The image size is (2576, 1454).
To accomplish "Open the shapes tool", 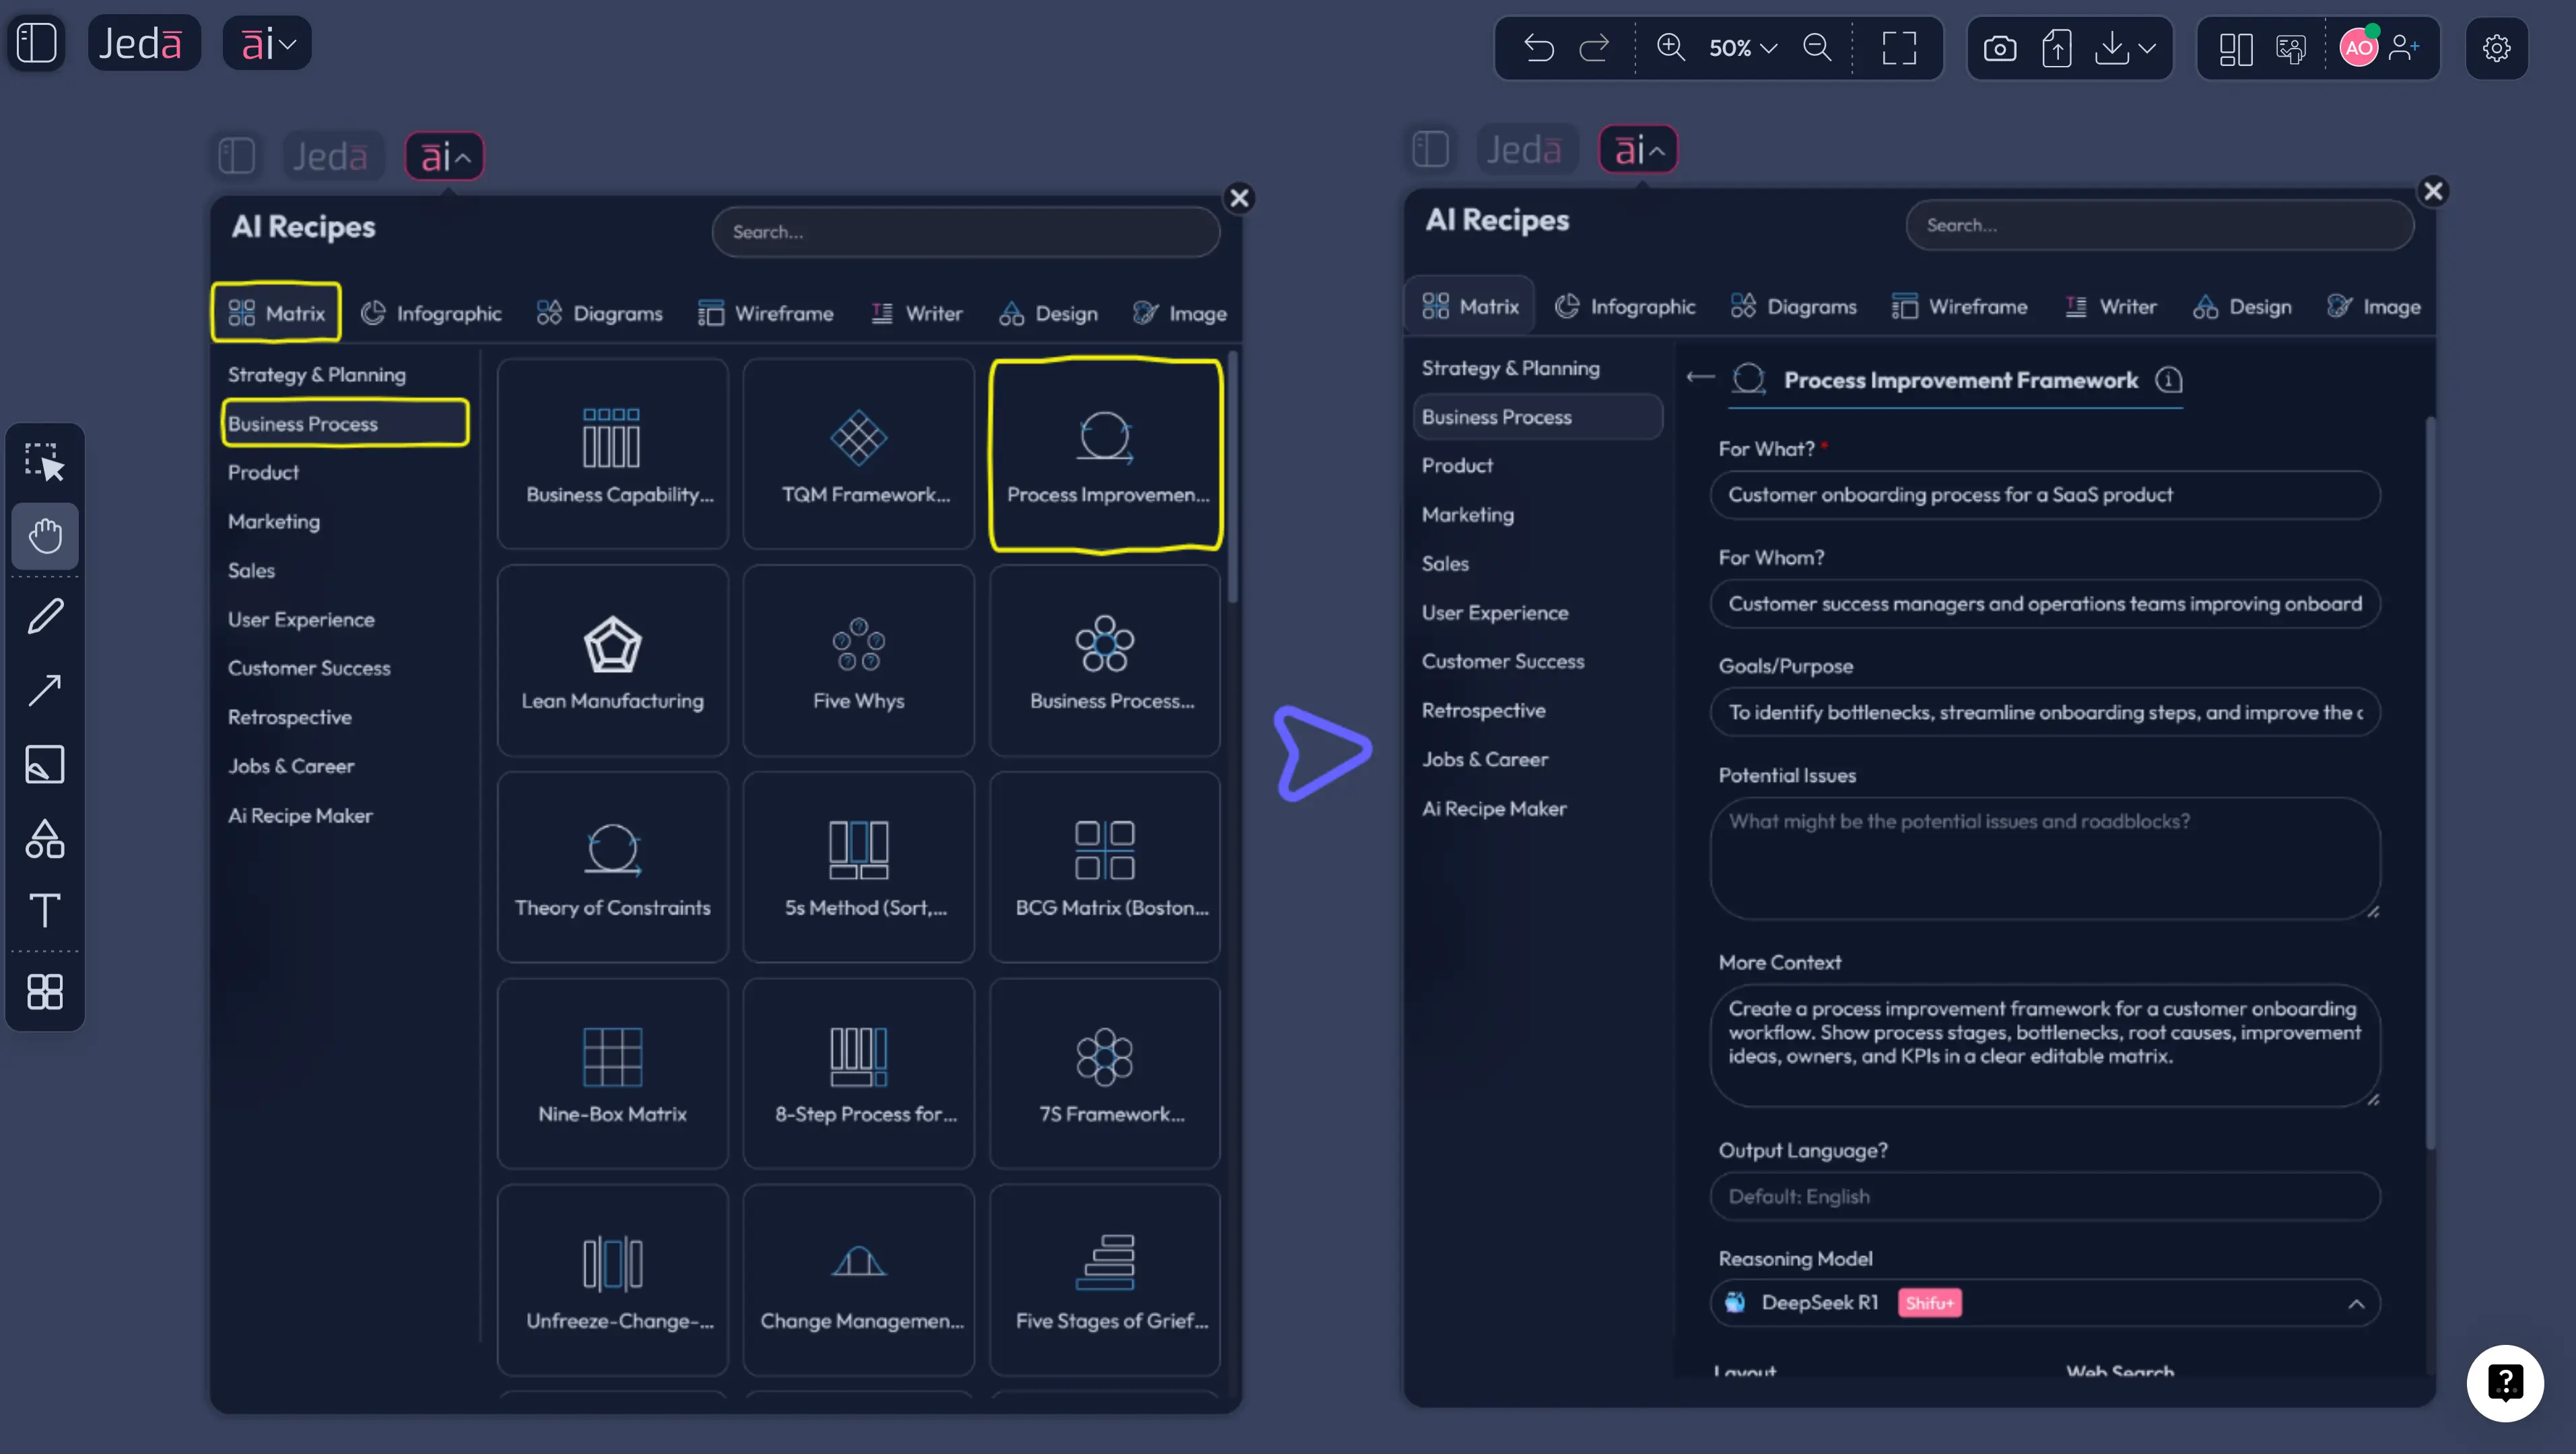I will 45,839.
